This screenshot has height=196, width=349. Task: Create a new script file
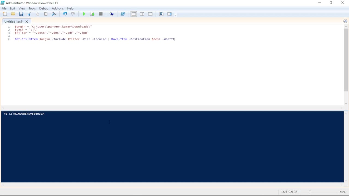[x=5, y=14]
